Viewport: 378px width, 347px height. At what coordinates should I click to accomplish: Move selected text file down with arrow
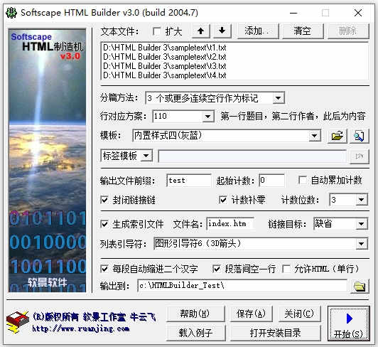[x=222, y=31]
